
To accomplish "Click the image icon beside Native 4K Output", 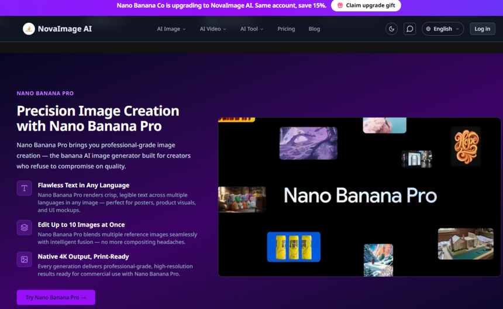I will tap(25, 259).
